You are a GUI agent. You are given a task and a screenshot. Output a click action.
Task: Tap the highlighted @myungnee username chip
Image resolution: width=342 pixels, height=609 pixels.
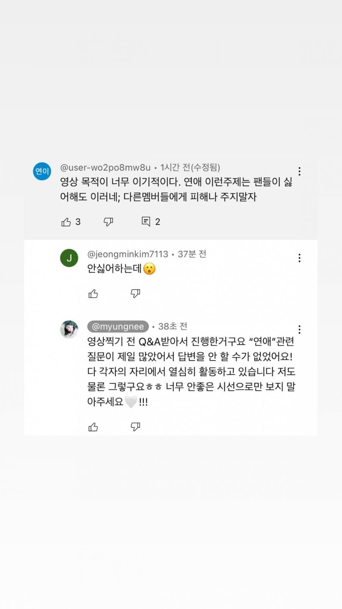click(118, 327)
